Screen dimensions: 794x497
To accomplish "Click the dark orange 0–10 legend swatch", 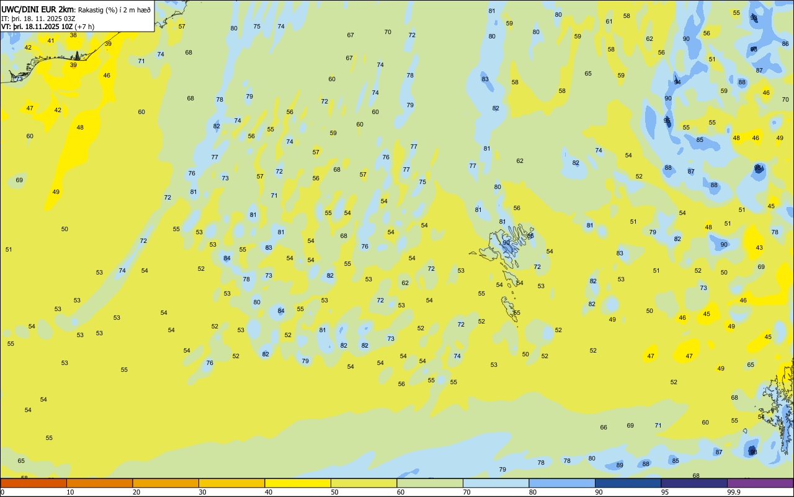I will pos(33,483).
